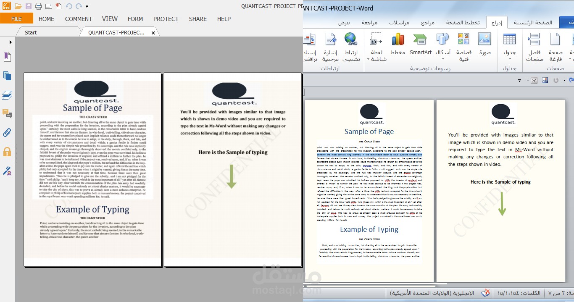Click the picture icon in Word quick access toolbar
Image resolution: width=574 pixels, height=302 pixels.
tap(545, 80)
